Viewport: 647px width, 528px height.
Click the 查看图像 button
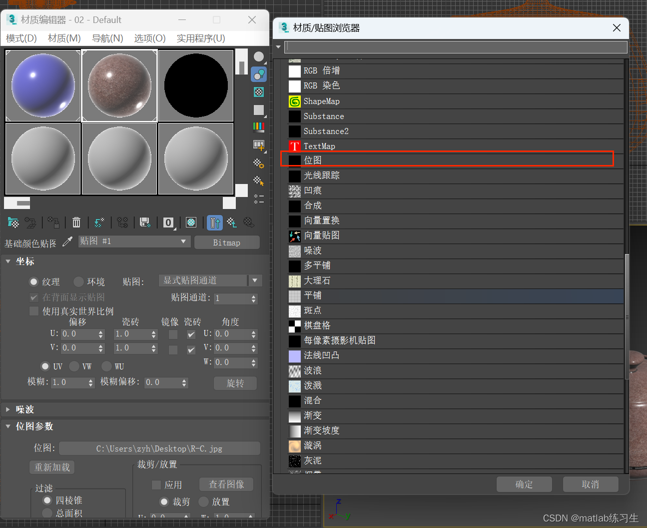(226, 484)
